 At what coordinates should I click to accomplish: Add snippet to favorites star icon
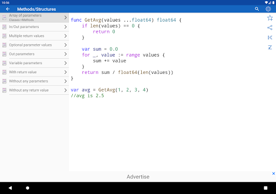(270, 18)
